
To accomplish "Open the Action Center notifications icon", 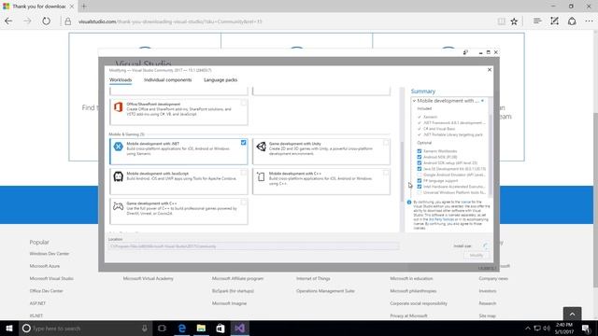I will pyautogui.click(x=587, y=328).
